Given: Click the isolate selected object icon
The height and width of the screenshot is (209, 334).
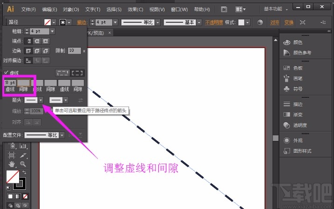Looking at the screenshot, I should point(302,22).
